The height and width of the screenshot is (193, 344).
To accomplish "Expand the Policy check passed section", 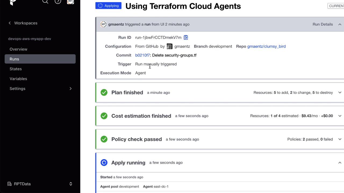I will (340, 139).
